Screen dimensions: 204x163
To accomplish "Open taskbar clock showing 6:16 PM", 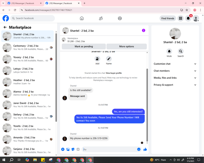I will [x=191, y=160].
